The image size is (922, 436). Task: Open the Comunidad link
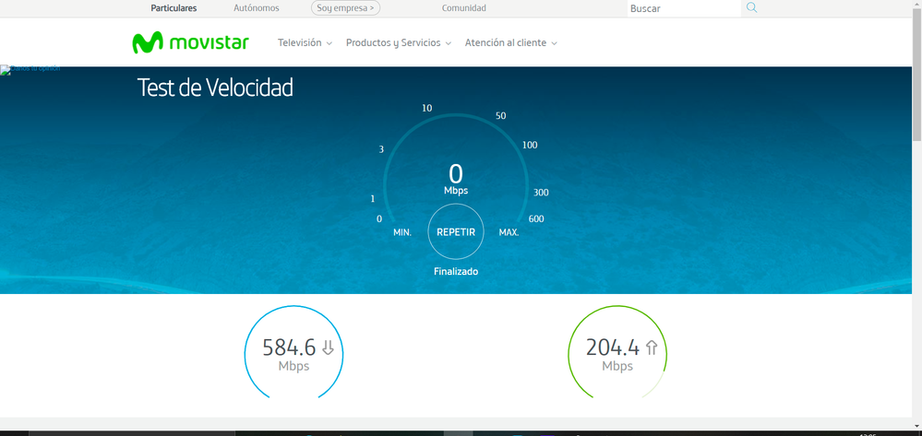(464, 8)
